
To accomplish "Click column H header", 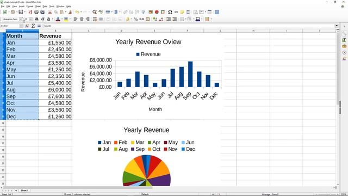I will click(x=253, y=31).
